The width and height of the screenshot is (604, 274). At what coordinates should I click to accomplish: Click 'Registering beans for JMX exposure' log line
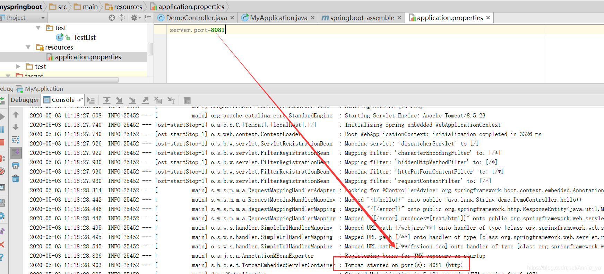click(415, 256)
